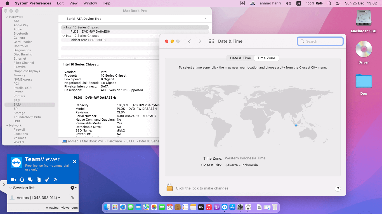Open the TeamViewer file transfer icon
The height and width of the screenshot is (214, 382).
(x=39, y=180)
